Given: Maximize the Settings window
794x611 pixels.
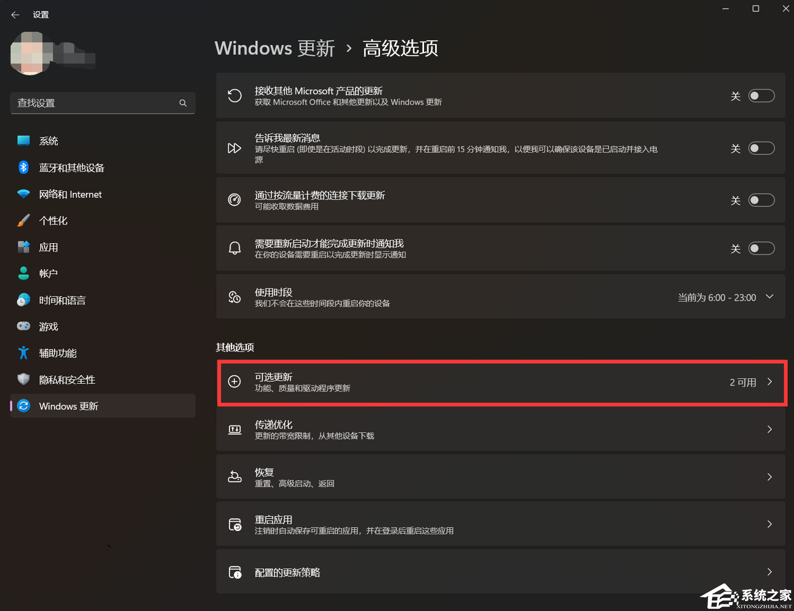Looking at the screenshot, I should pyautogui.click(x=756, y=9).
